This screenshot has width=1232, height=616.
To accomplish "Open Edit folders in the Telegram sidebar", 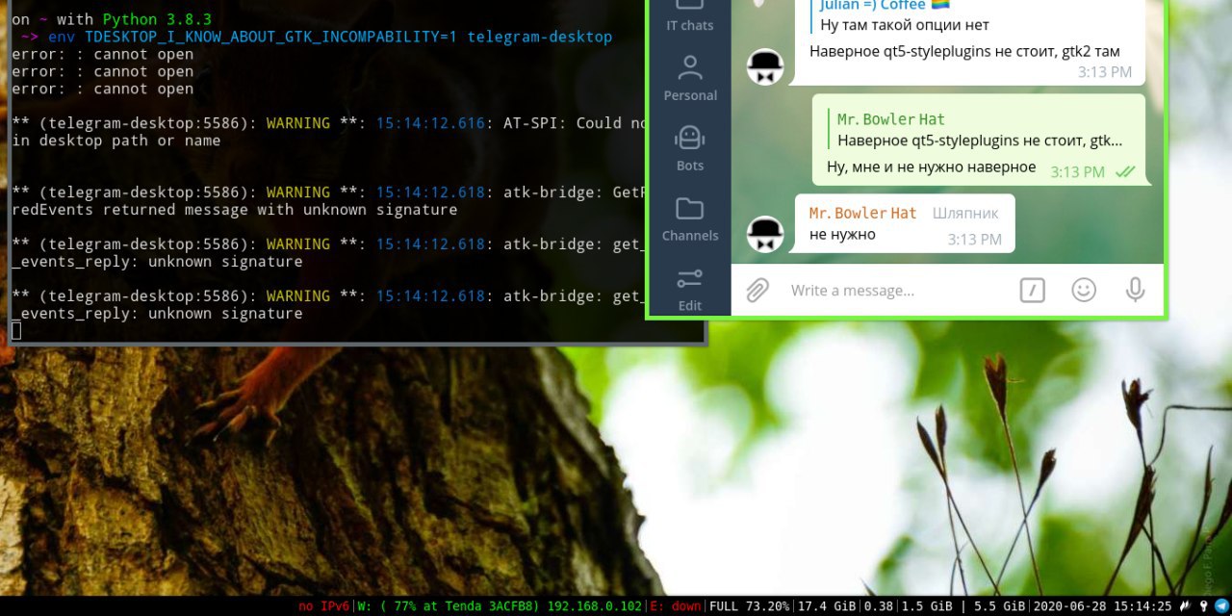I will [690, 289].
